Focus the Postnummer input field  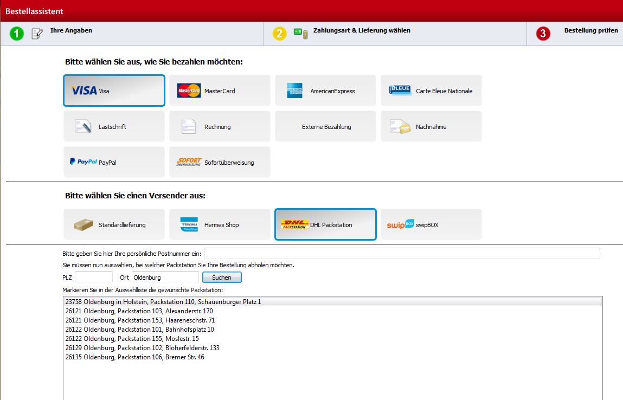click(x=402, y=253)
